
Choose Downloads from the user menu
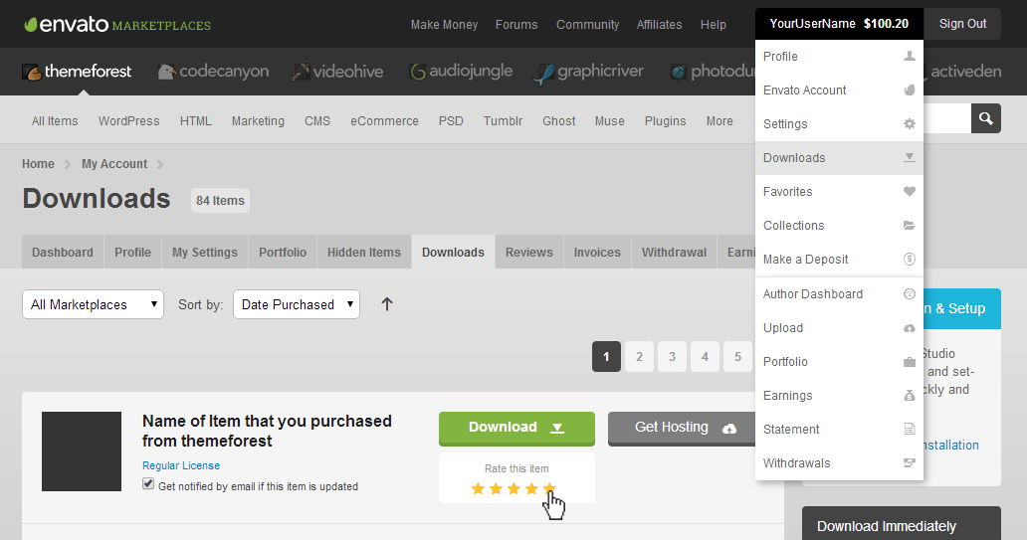tap(839, 158)
